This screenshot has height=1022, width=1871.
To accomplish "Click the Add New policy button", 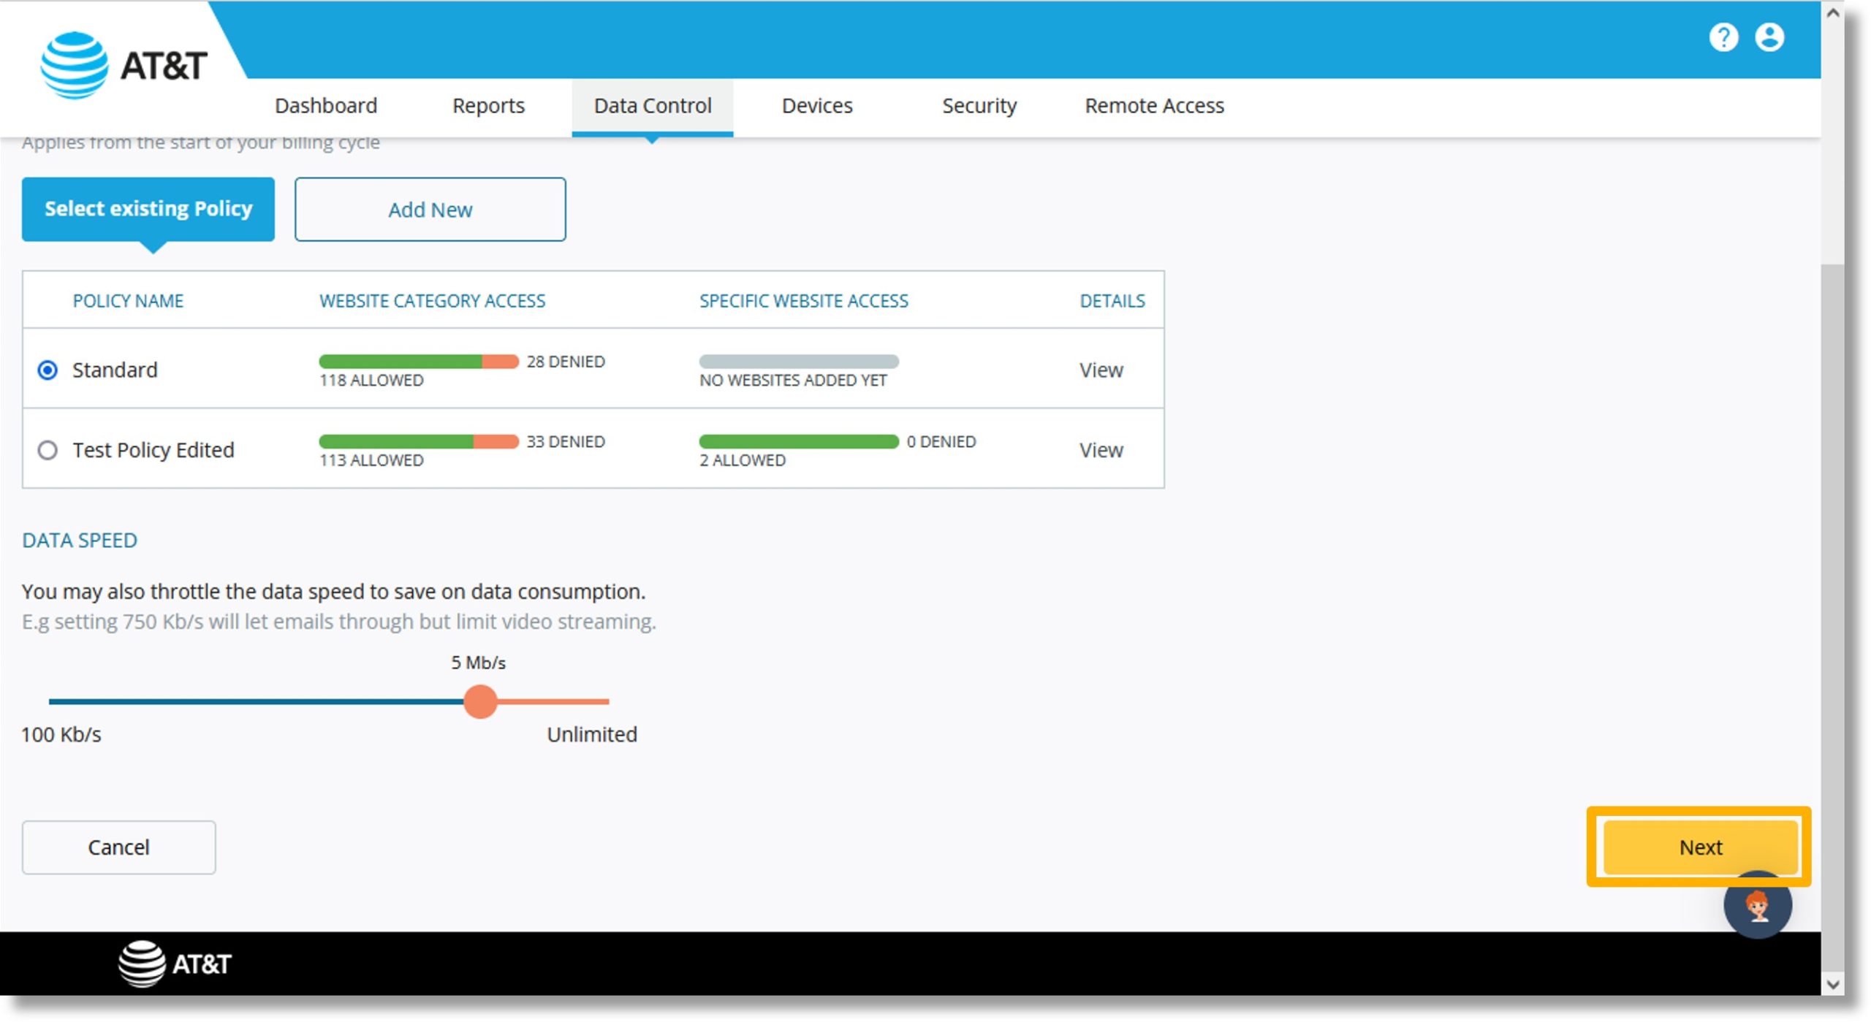I will (432, 209).
